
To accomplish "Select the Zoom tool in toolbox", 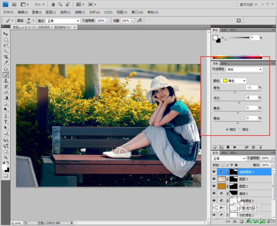I will pos(6,157).
